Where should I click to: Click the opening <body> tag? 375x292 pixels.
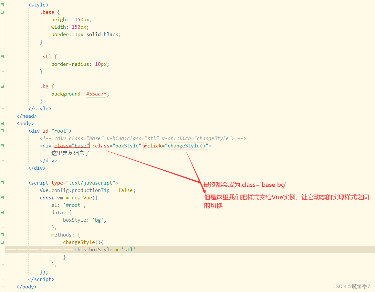[x=25, y=124]
